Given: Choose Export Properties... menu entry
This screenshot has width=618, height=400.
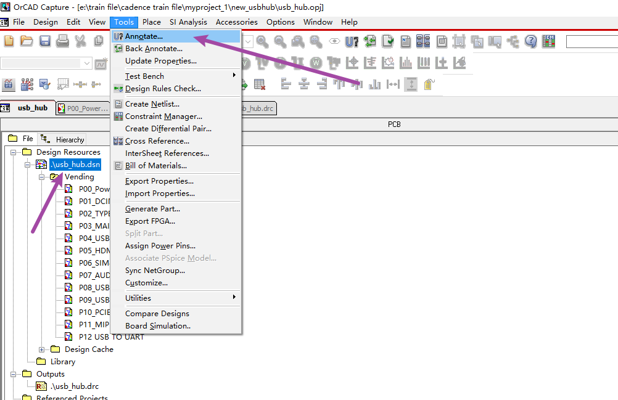Looking at the screenshot, I should point(176,181).
